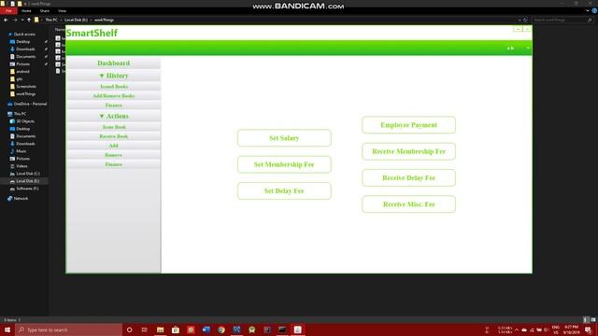598x336 pixels.
Task: Select Quick access in navigation pane
Action: (24, 35)
